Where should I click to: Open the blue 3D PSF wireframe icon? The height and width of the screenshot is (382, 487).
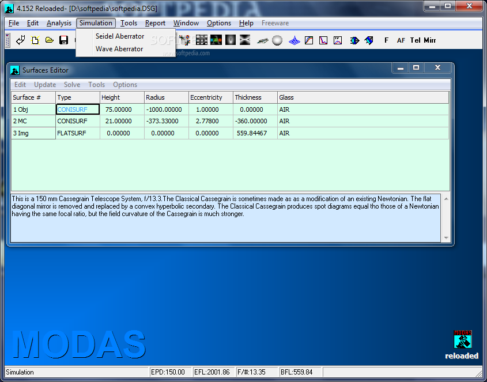294,40
